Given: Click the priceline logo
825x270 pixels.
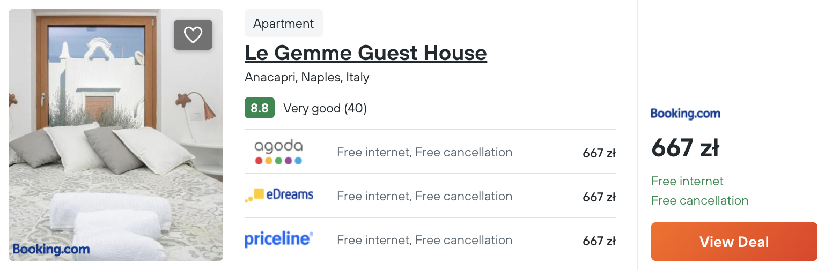Looking at the screenshot, I should coord(279,239).
